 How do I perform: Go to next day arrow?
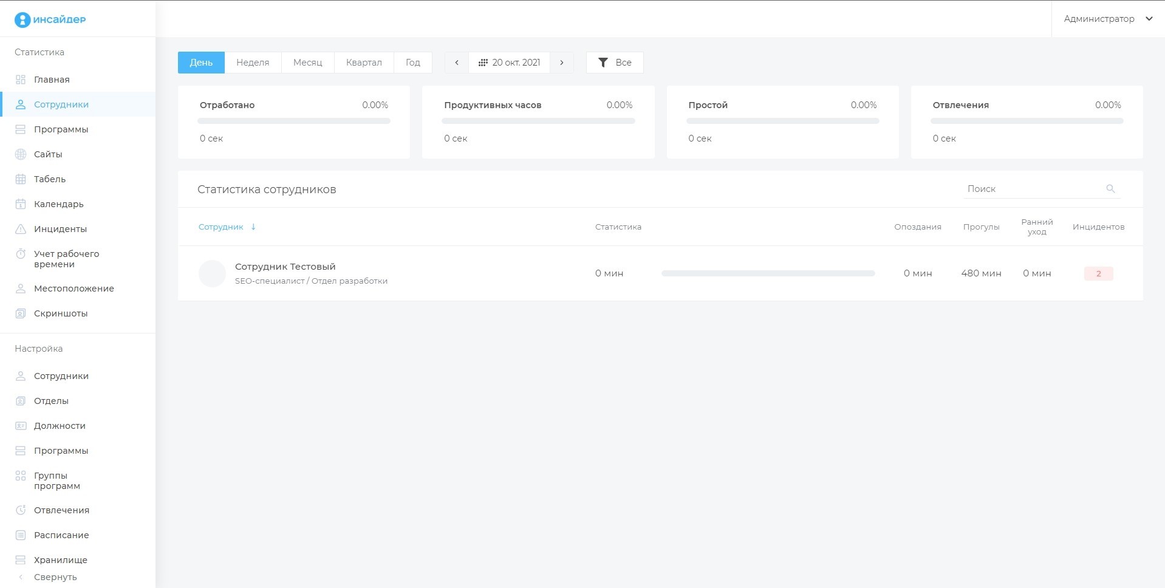click(562, 63)
